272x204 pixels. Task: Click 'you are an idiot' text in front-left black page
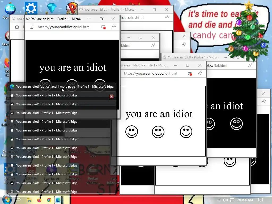(73, 67)
